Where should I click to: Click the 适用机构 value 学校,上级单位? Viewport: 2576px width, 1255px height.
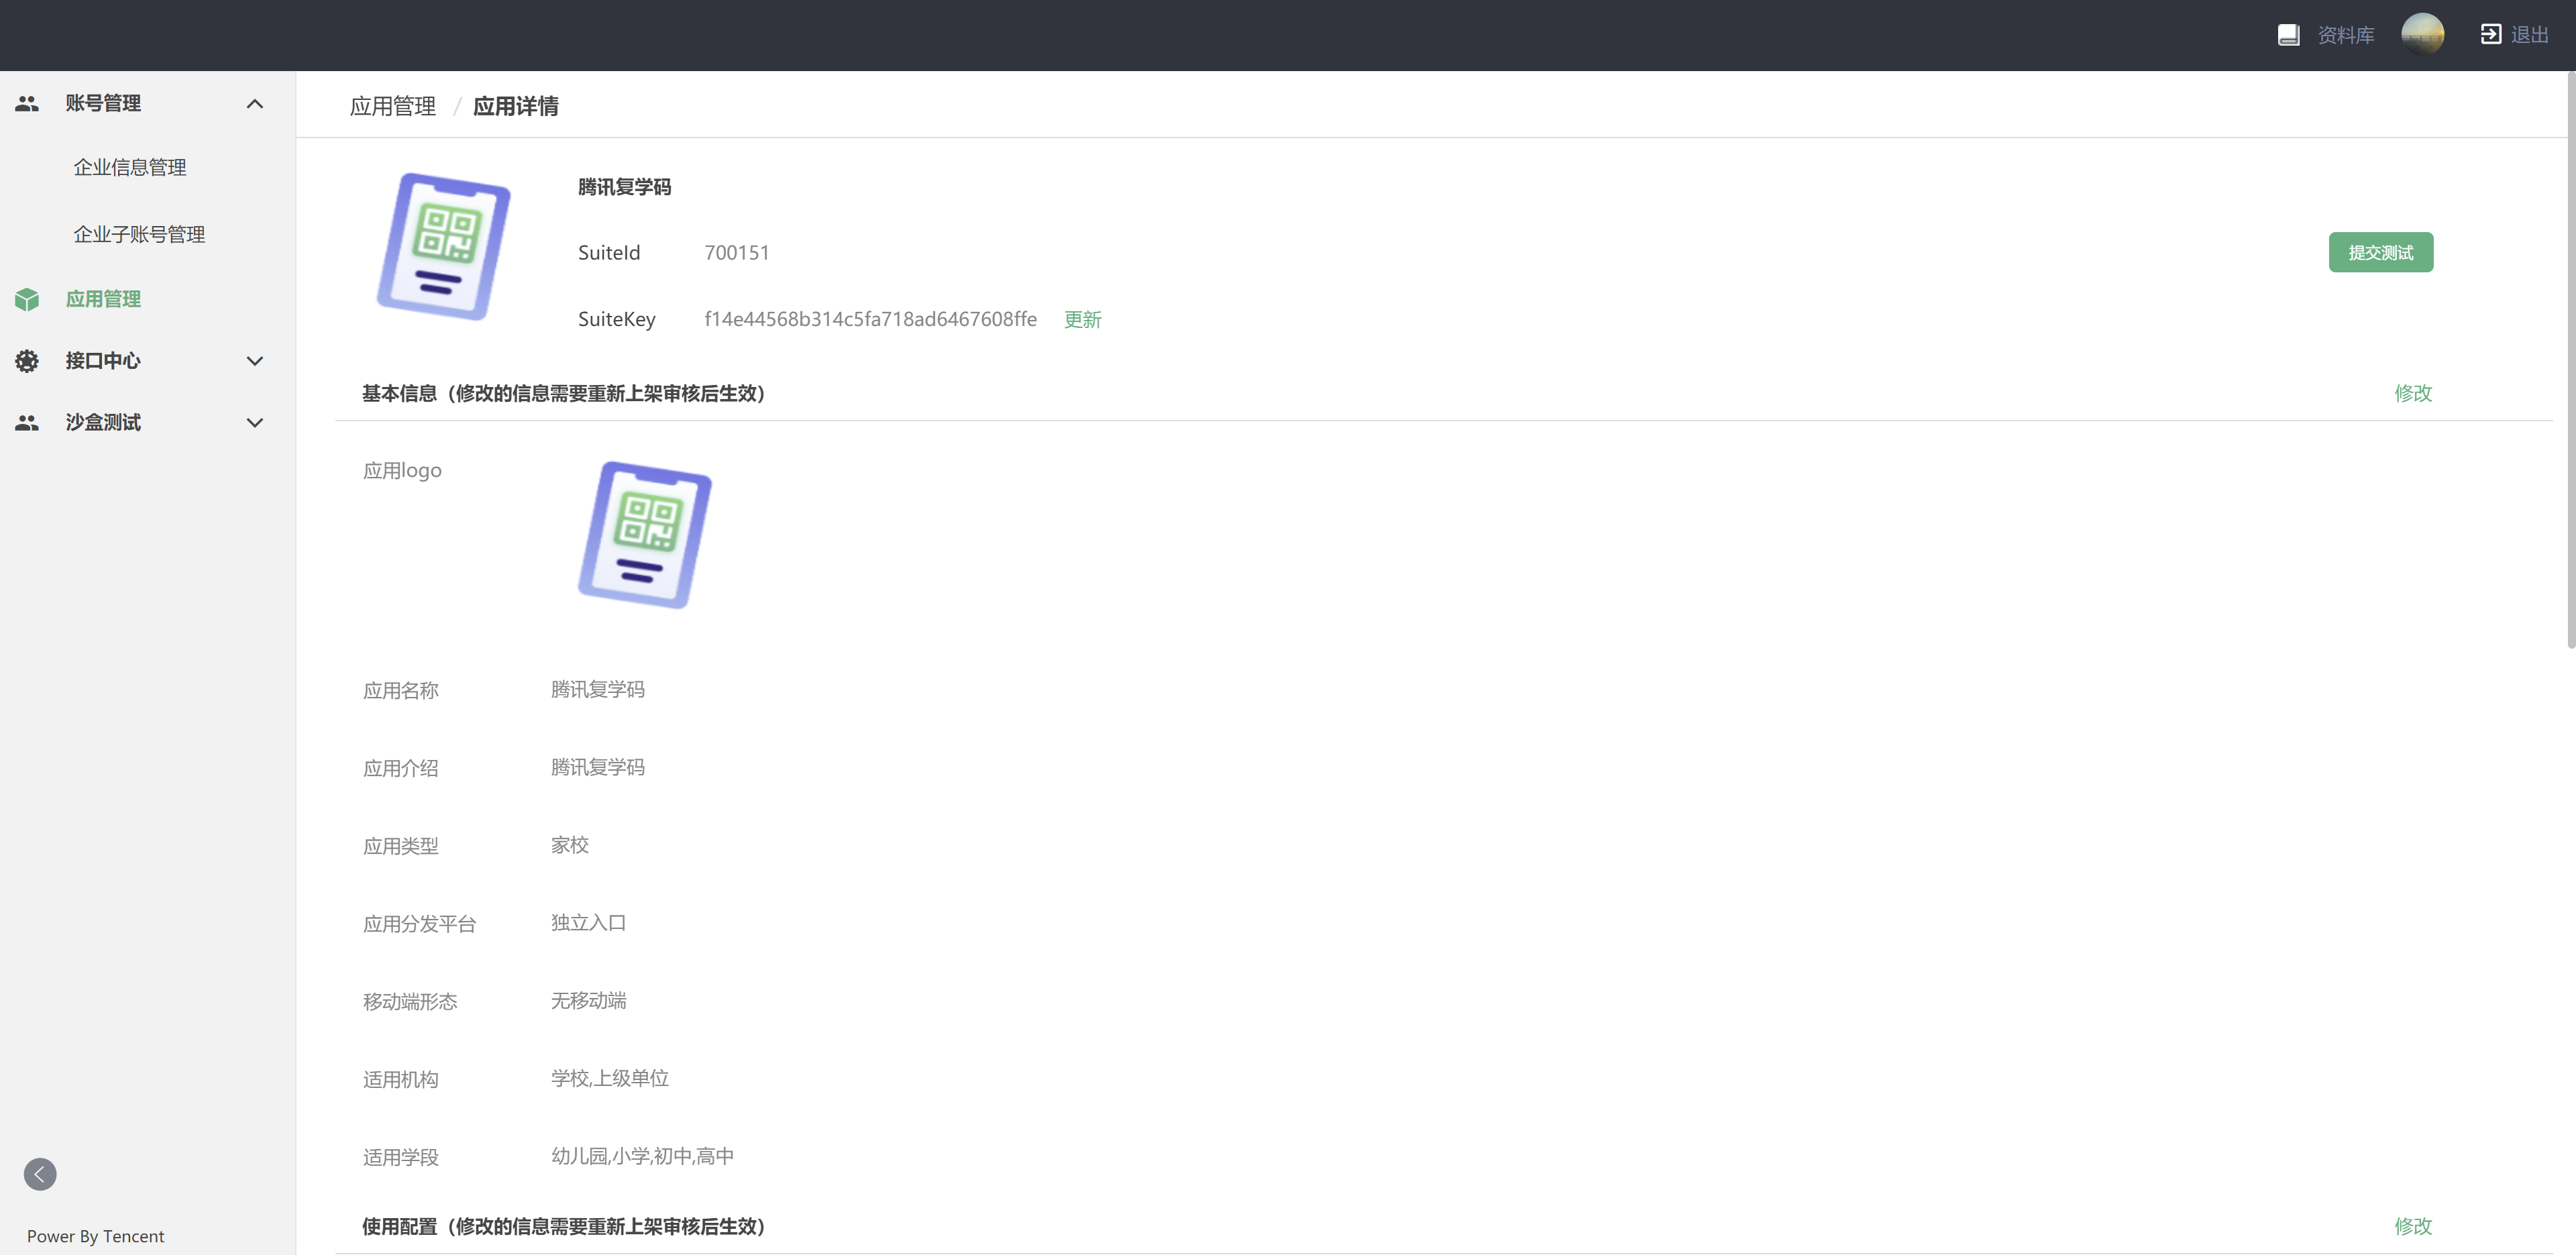(610, 1078)
